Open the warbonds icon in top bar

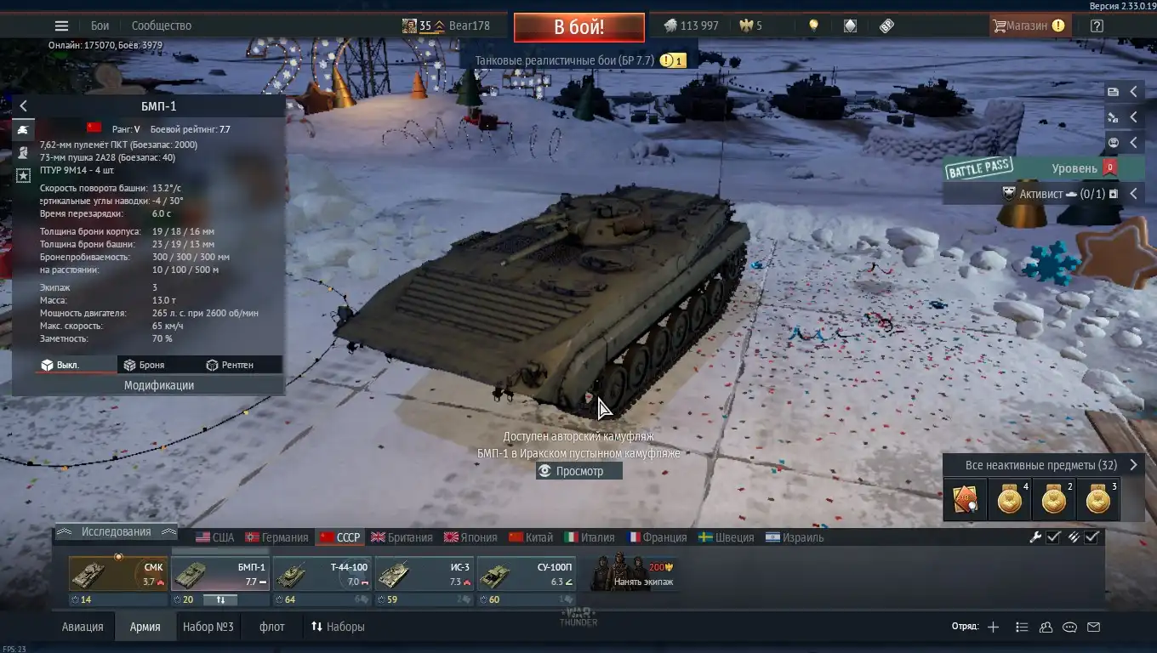(850, 26)
